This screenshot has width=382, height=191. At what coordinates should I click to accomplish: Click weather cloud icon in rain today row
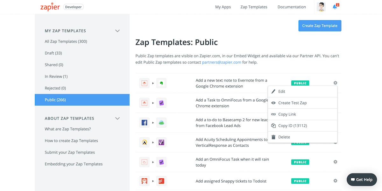point(144,162)
